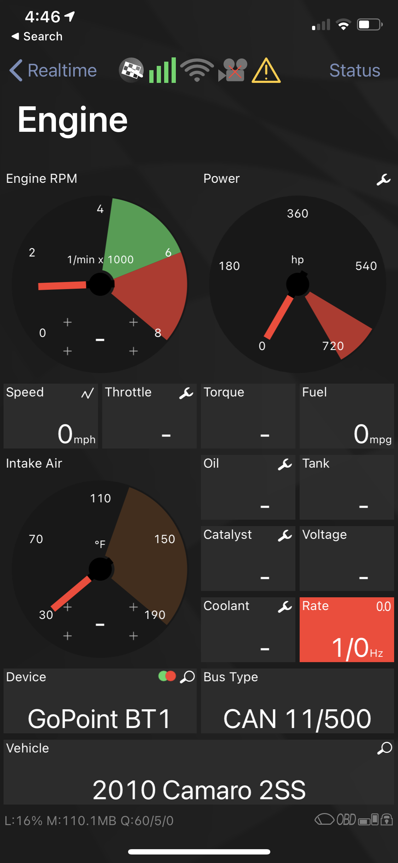398x863 pixels.
Task: Open Power gauge wrench settings
Action: coord(383,180)
